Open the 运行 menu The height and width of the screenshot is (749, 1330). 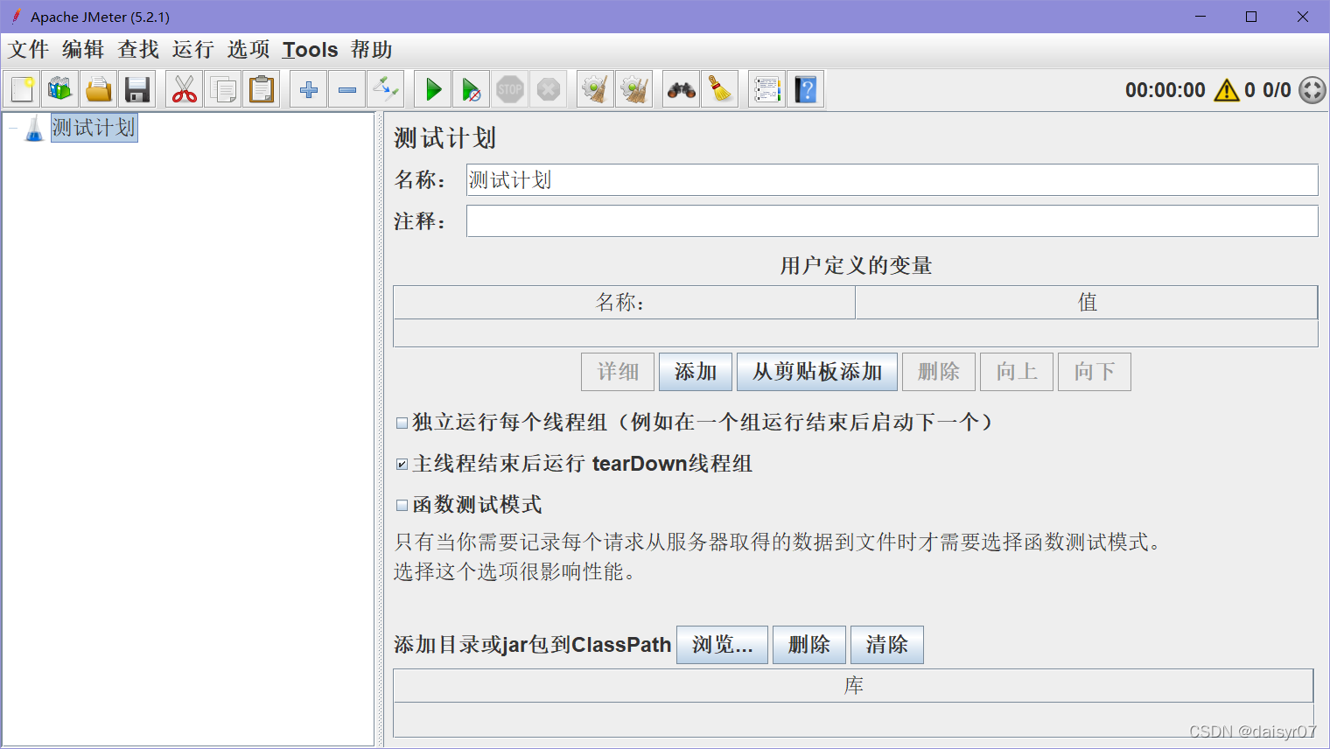coord(193,50)
